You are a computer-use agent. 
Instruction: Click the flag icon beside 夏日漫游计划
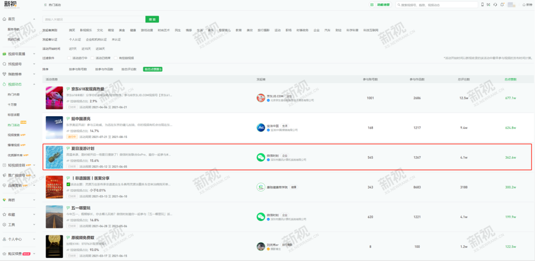68,148
